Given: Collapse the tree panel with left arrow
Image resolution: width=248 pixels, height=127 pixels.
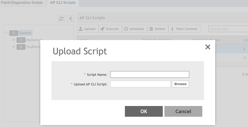Looking at the screenshot, I should click(71, 18).
